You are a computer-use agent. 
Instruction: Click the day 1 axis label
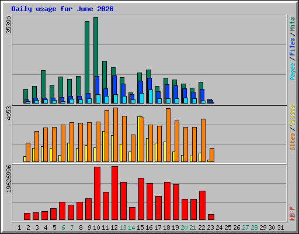pyautogui.click(x=19, y=228)
